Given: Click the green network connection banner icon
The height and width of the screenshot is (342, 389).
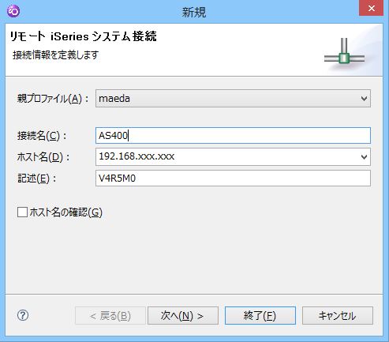Looking at the screenshot, I should tap(344, 54).
